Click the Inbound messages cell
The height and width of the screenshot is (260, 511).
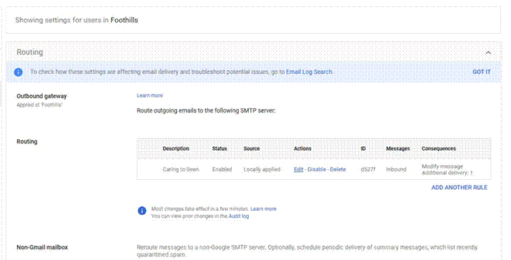click(x=396, y=169)
